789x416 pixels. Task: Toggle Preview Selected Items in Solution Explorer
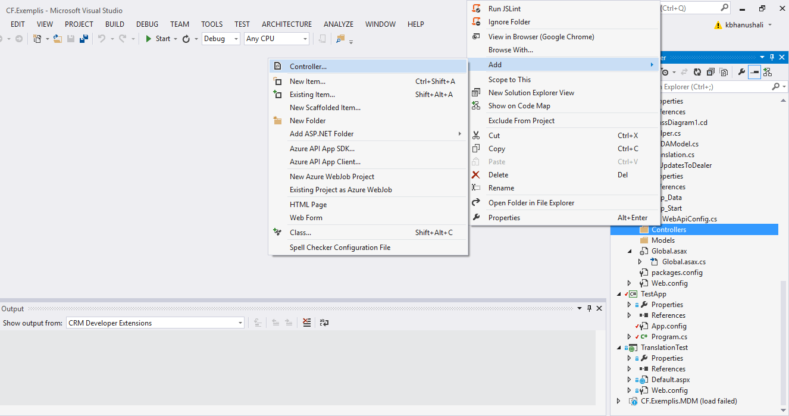[x=754, y=72]
